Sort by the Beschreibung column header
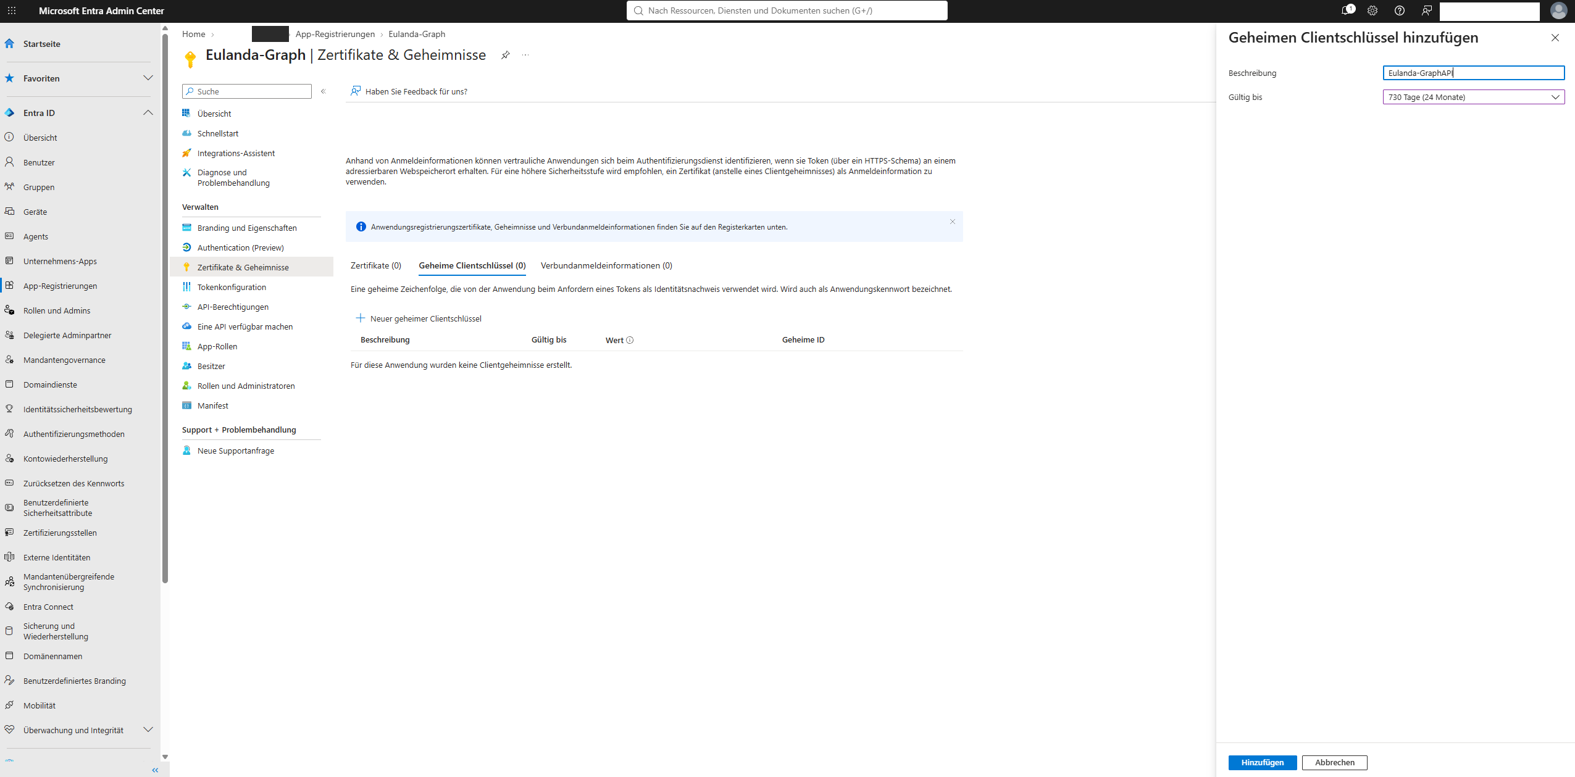Screen dimensions: 1575x777 pos(385,339)
